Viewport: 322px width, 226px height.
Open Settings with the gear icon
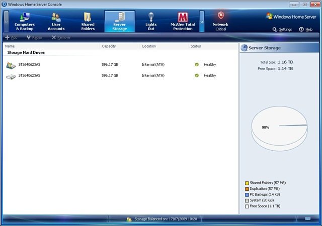click(282, 30)
